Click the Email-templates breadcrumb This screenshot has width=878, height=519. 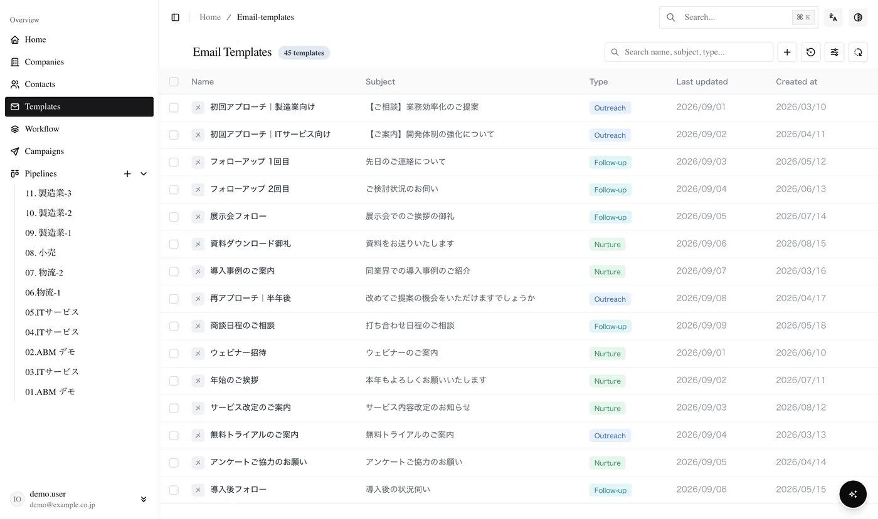(x=265, y=18)
